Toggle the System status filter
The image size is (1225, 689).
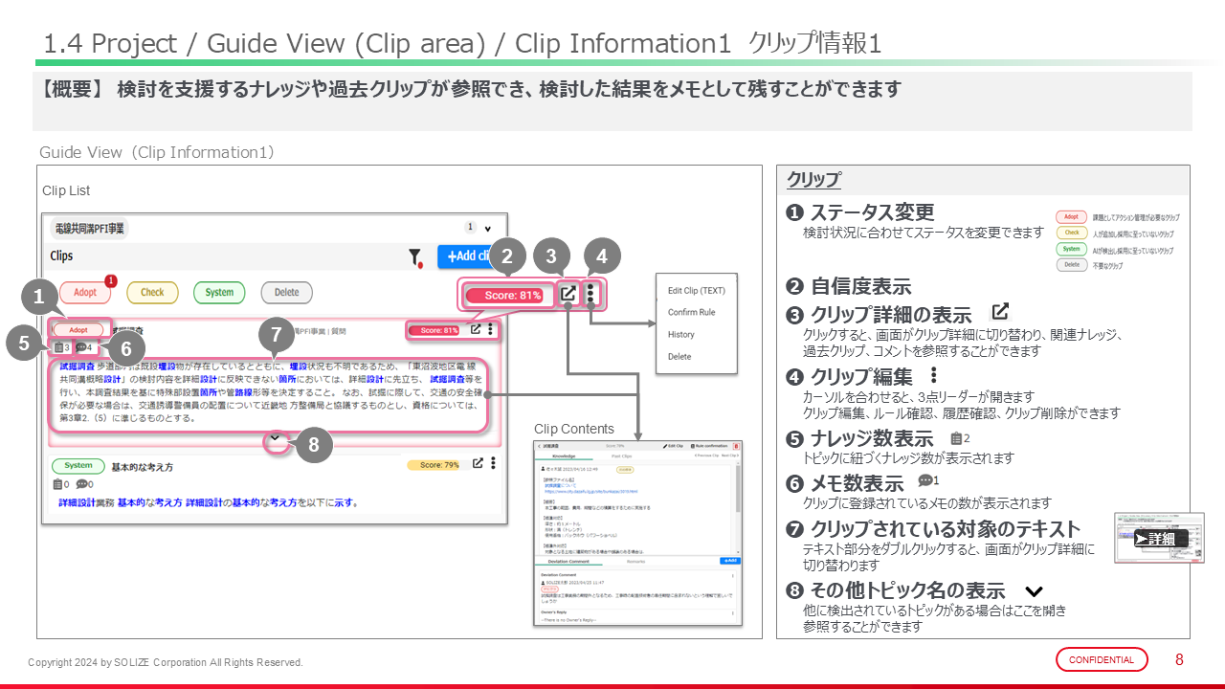click(219, 292)
